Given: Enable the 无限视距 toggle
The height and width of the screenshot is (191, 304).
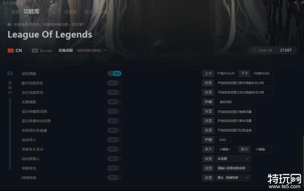Looking at the screenshot, I should (114, 102).
